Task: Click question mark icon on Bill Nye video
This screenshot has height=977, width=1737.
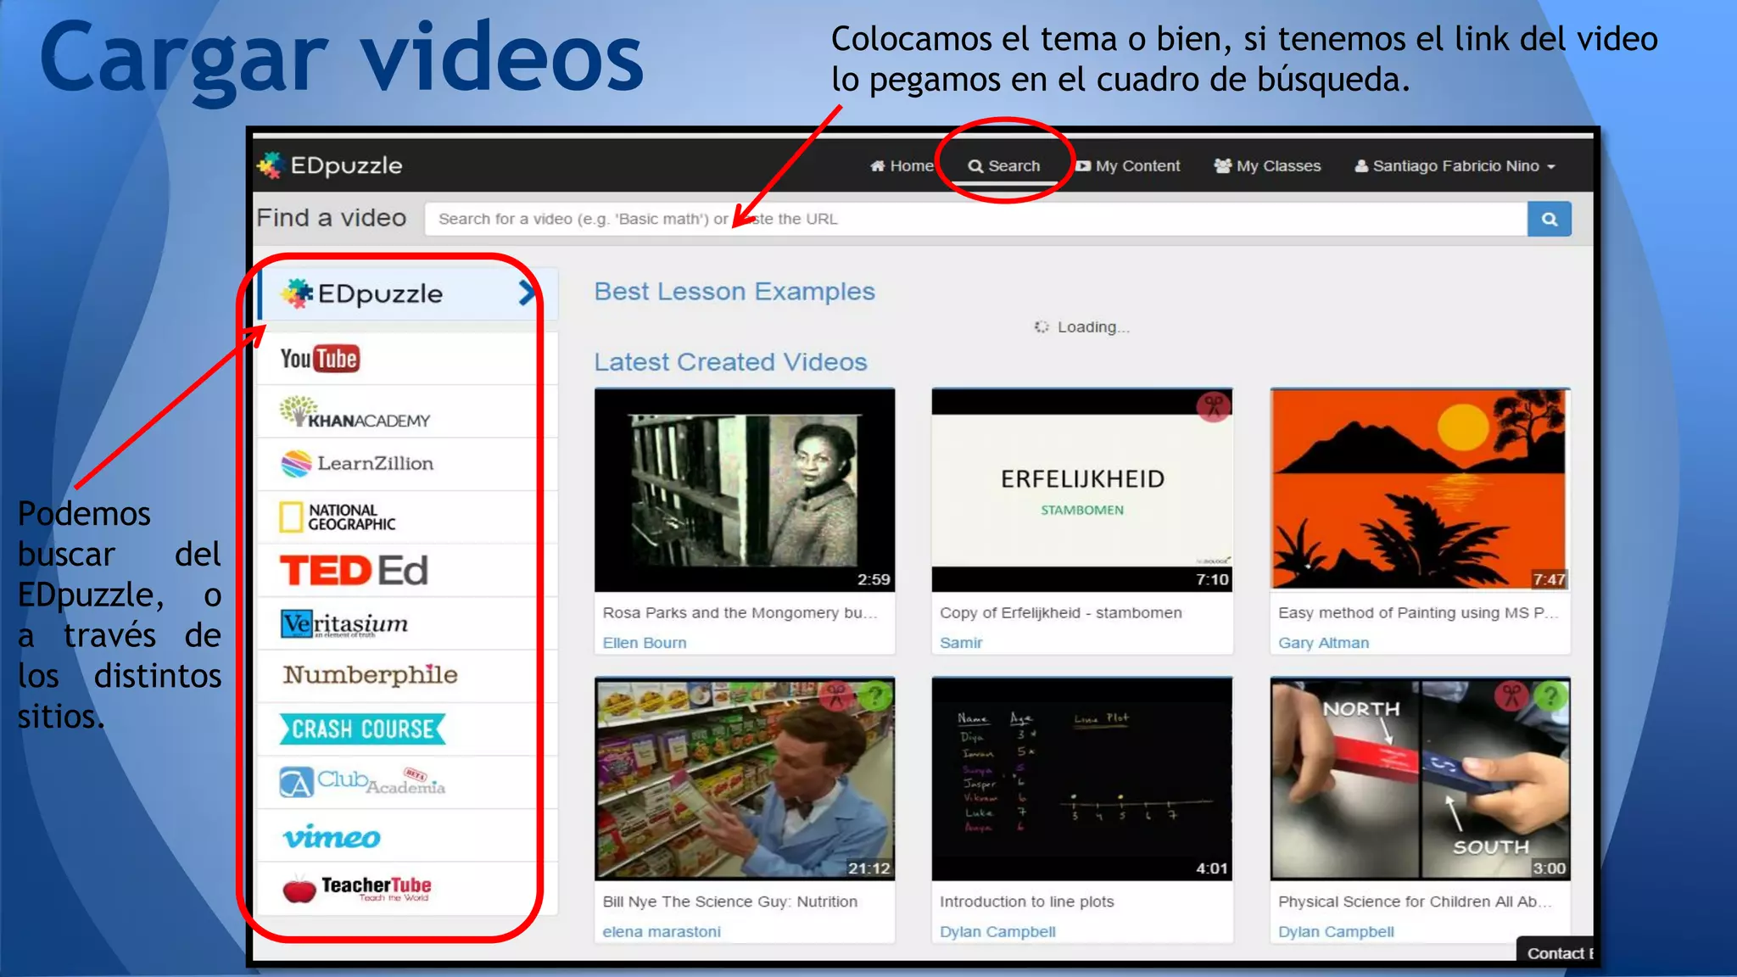Action: point(874,696)
